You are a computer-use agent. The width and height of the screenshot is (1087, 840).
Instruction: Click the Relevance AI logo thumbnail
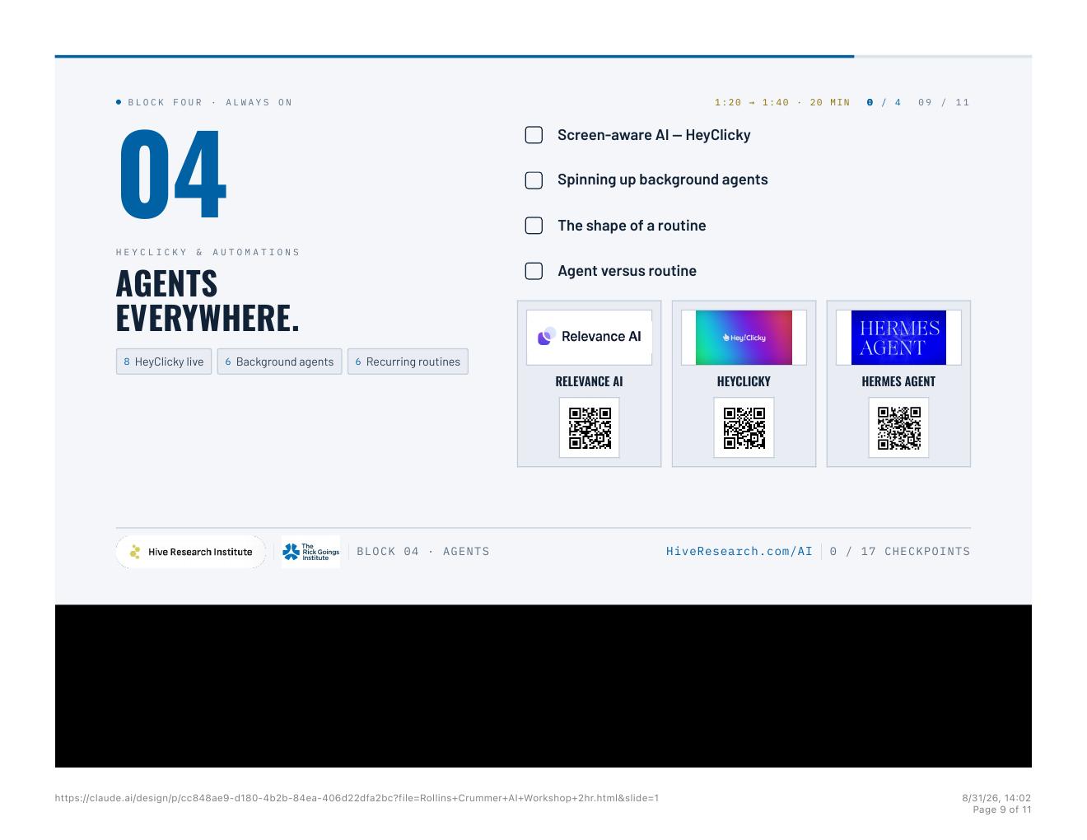click(x=589, y=337)
